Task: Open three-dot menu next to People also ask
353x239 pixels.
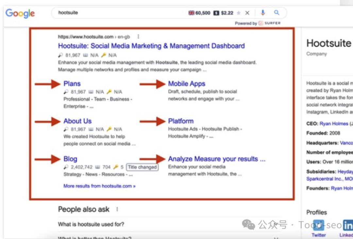Action: [117, 209]
